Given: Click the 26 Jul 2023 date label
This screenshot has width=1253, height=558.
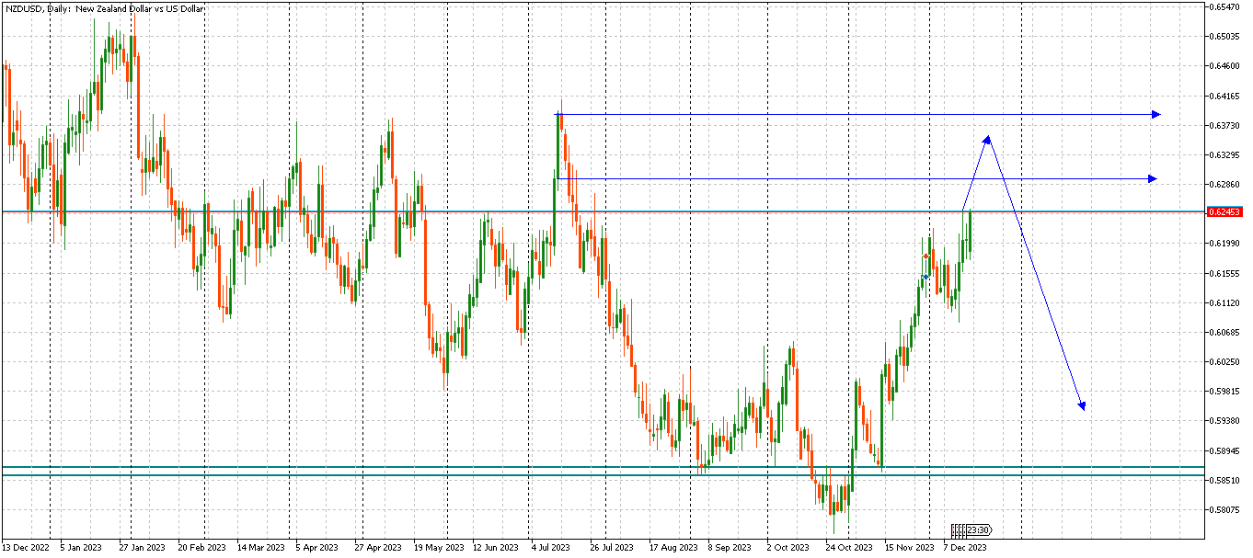Looking at the screenshot, I should (612, 547).
